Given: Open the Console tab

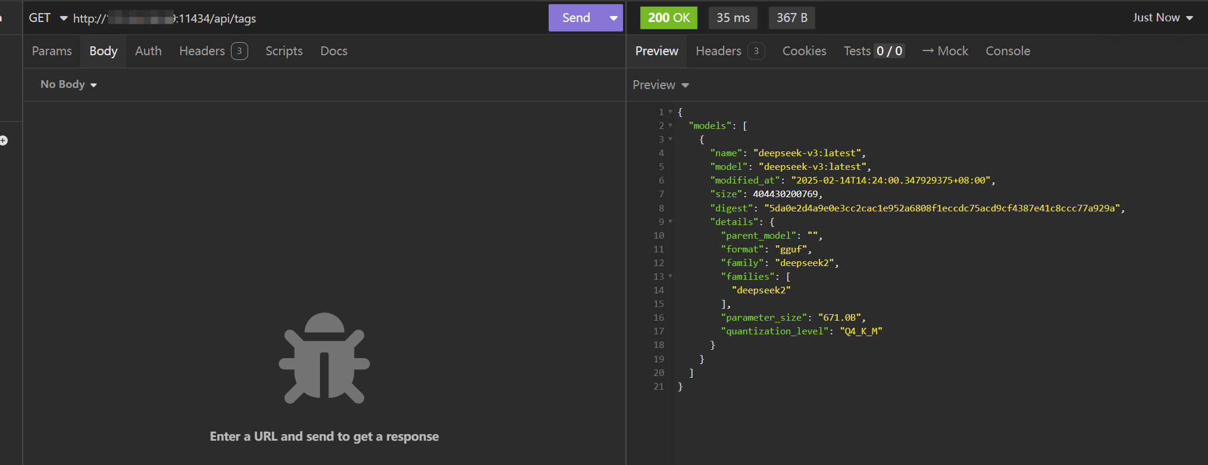Looking at the screenshot, I should [x=1007, y=51].
